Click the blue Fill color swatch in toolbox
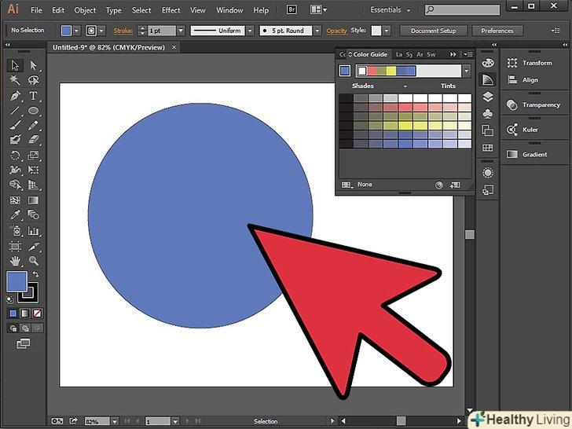 tap(16, 281)
